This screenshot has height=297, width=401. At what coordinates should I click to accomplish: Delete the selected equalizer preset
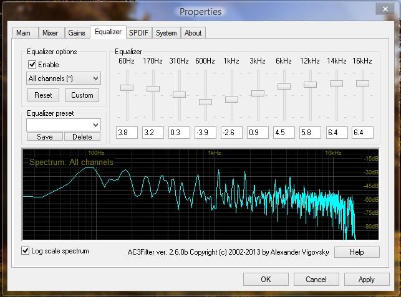(82, 137)
